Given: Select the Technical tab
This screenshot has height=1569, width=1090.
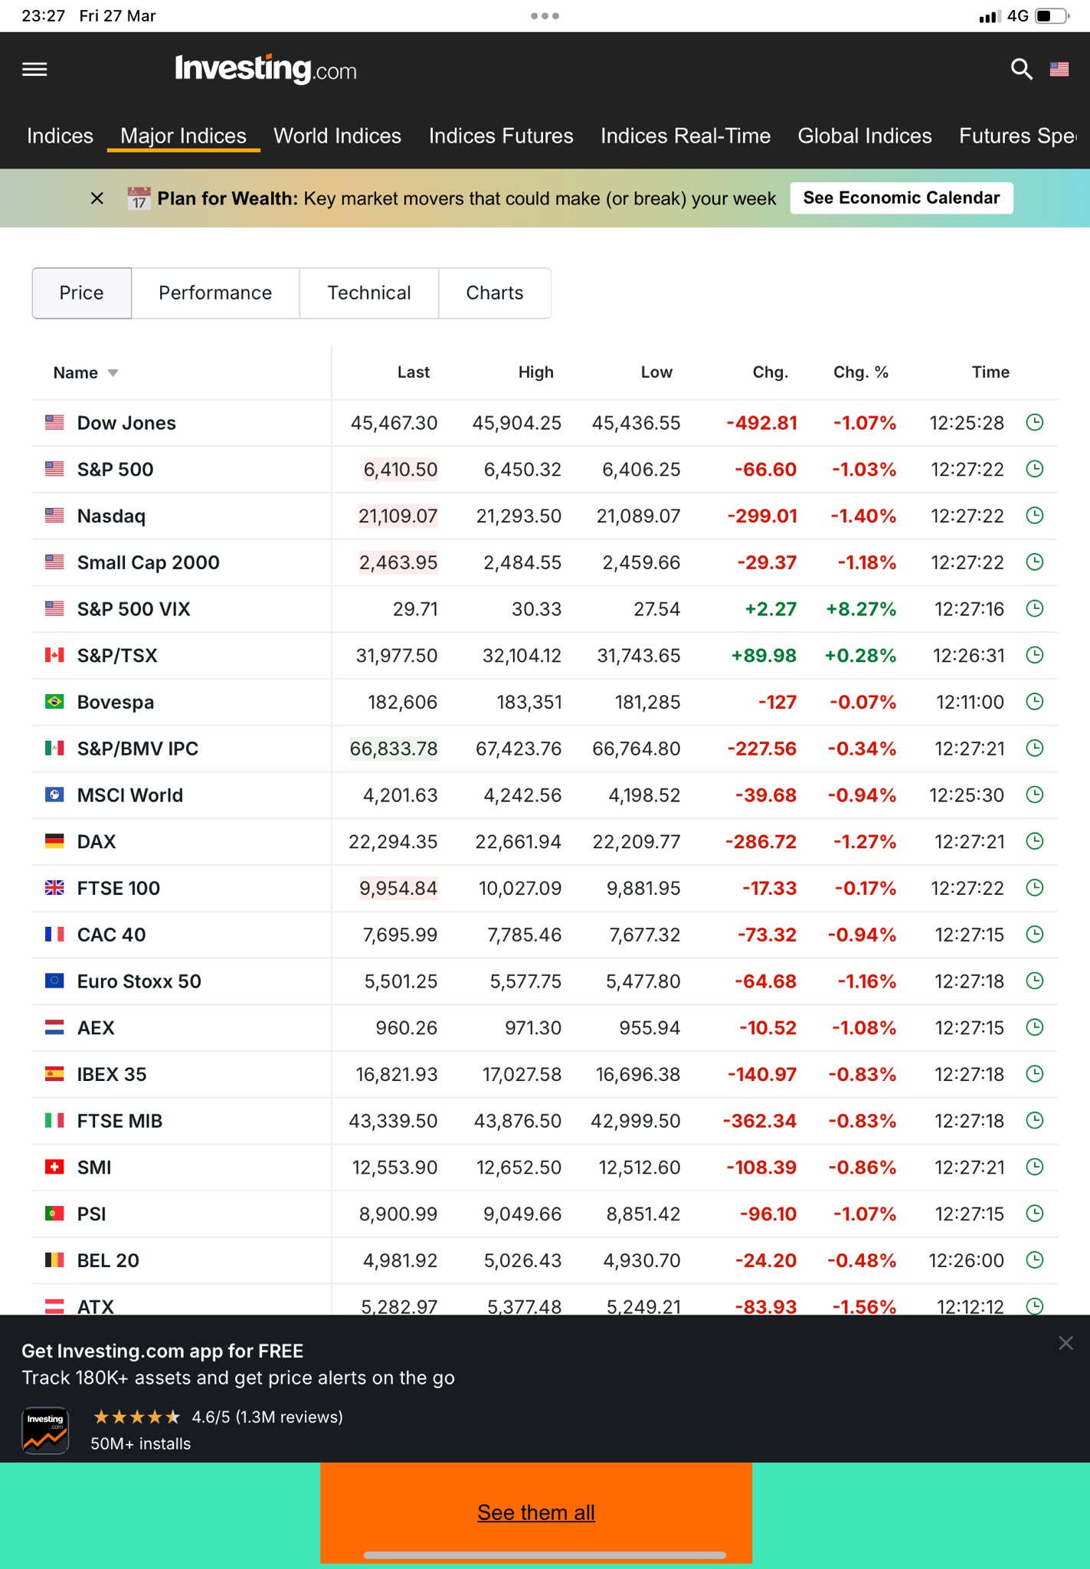Looking at the screenshot, I should click(x=369, y=293).
